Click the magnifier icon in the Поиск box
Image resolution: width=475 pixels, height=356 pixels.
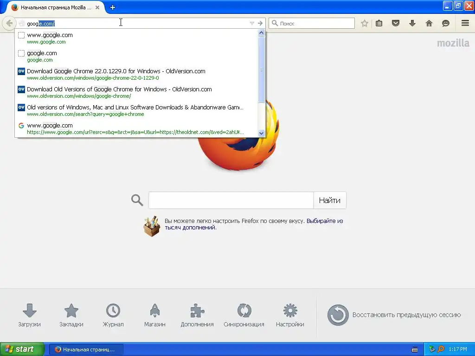(x=275, y=23)
